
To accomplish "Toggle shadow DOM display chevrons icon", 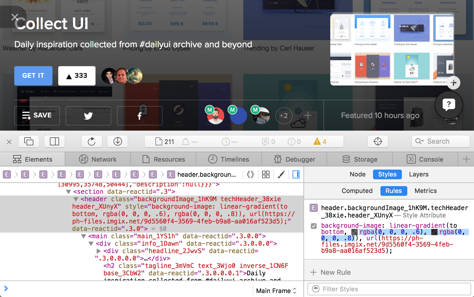I will pos(250,174).
